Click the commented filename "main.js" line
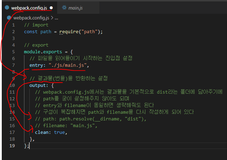 coord(66,126)
